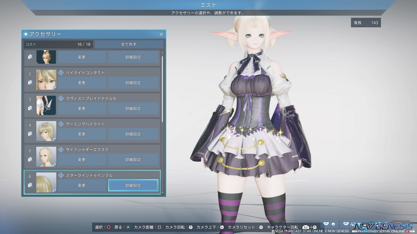Click cost badge beside ゲーミングハイライト

pyautogui.click(x=61, y=124)
